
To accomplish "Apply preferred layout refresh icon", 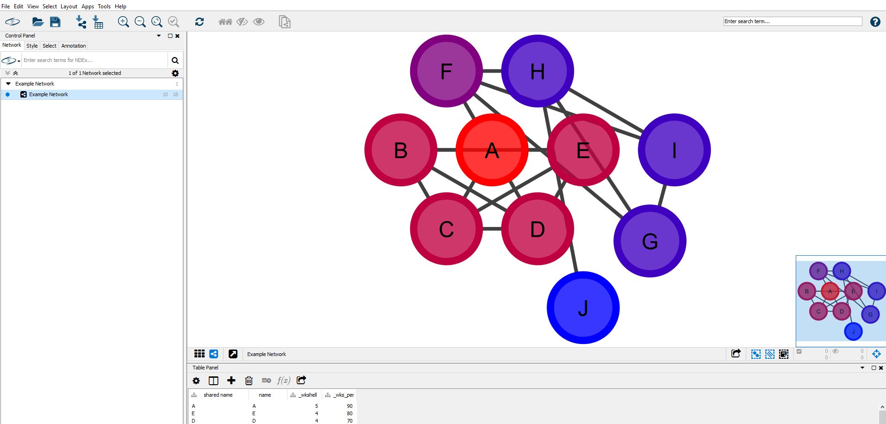I will [x=200, y=22].
